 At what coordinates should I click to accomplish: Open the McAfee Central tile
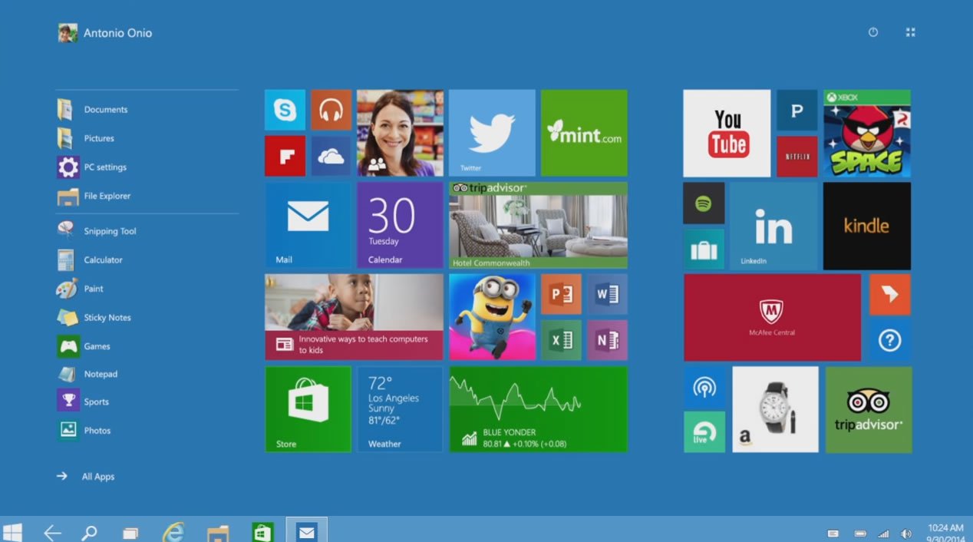772,317
